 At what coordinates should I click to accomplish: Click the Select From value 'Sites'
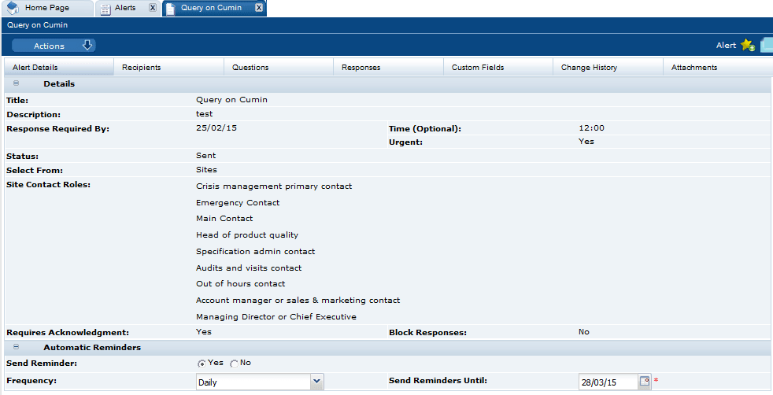coord(206,169)
